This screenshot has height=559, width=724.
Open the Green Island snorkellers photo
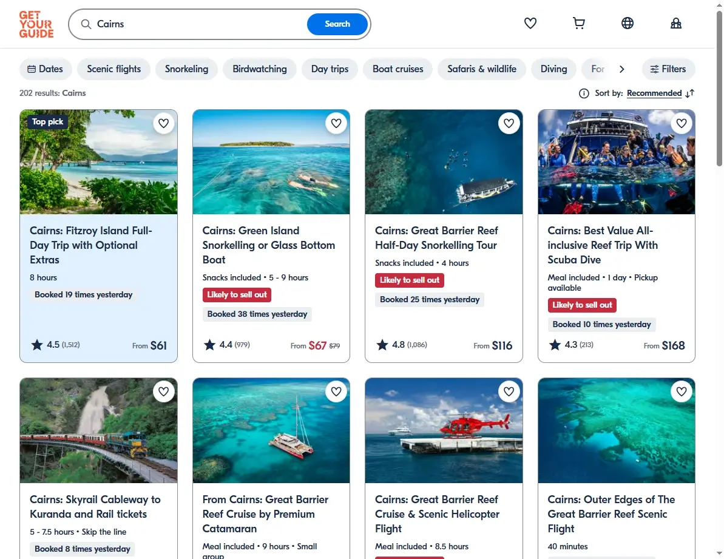point(271,162)
